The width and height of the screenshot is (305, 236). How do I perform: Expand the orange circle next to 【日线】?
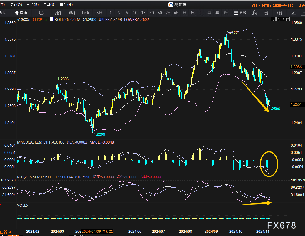click(47, 20)
